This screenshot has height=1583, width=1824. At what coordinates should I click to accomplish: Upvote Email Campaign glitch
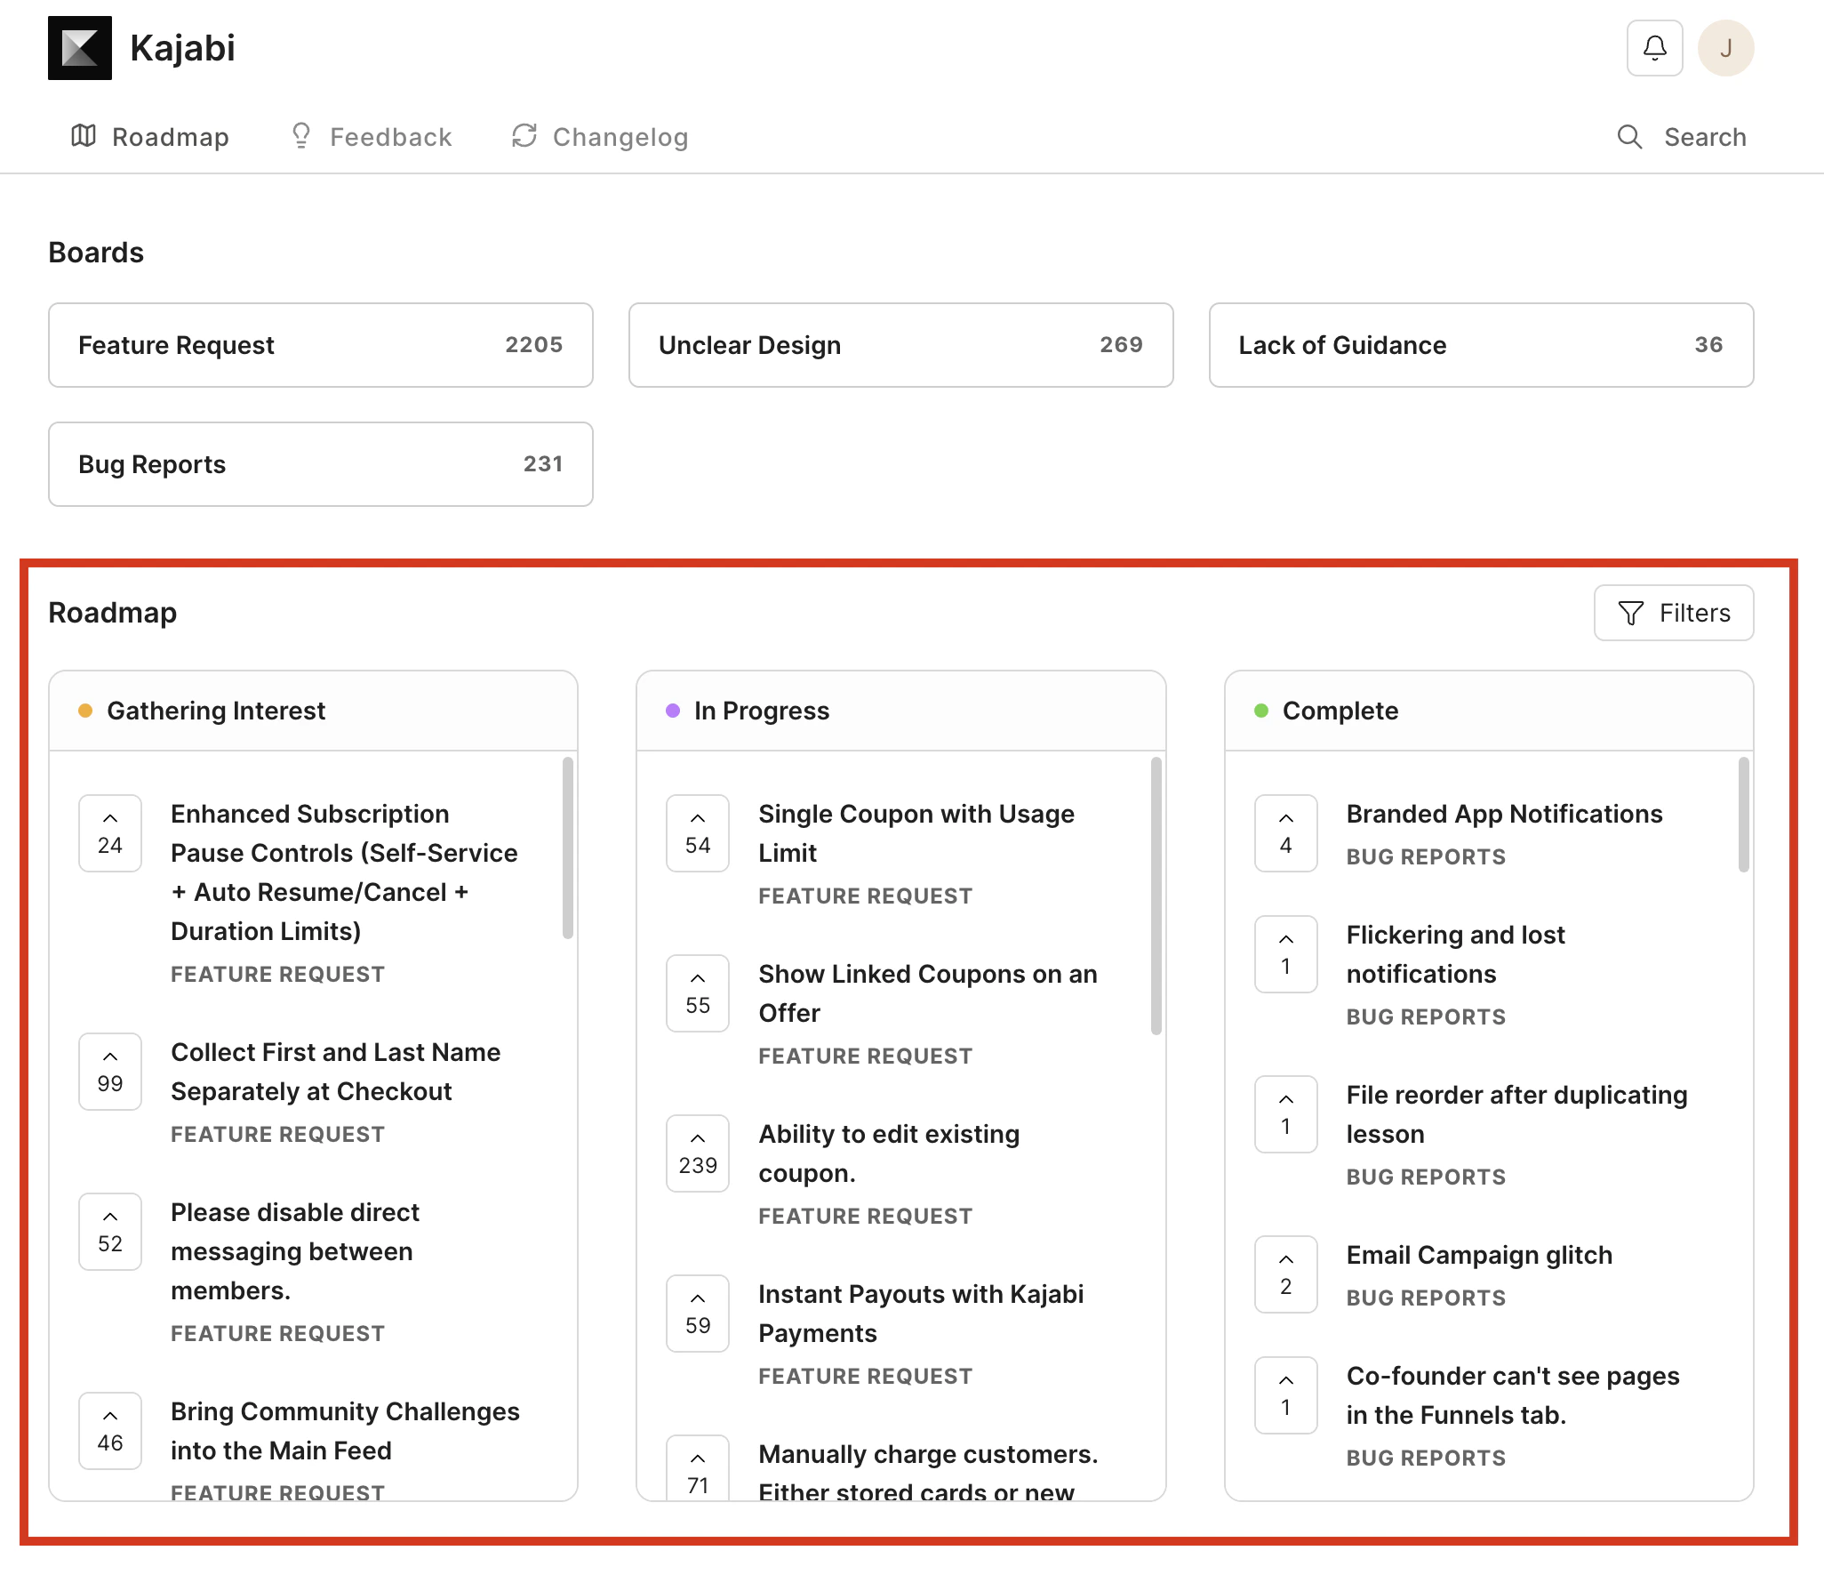(1285, 1274)
